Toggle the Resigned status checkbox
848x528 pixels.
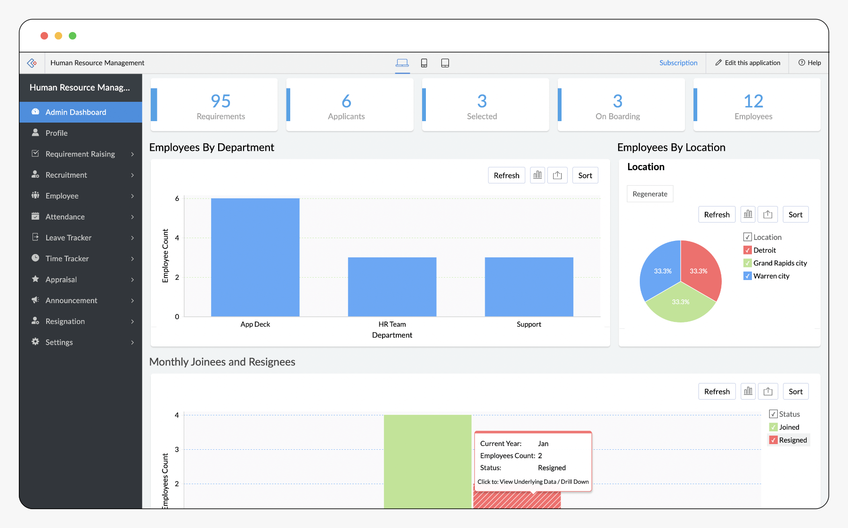click(773, 440)
